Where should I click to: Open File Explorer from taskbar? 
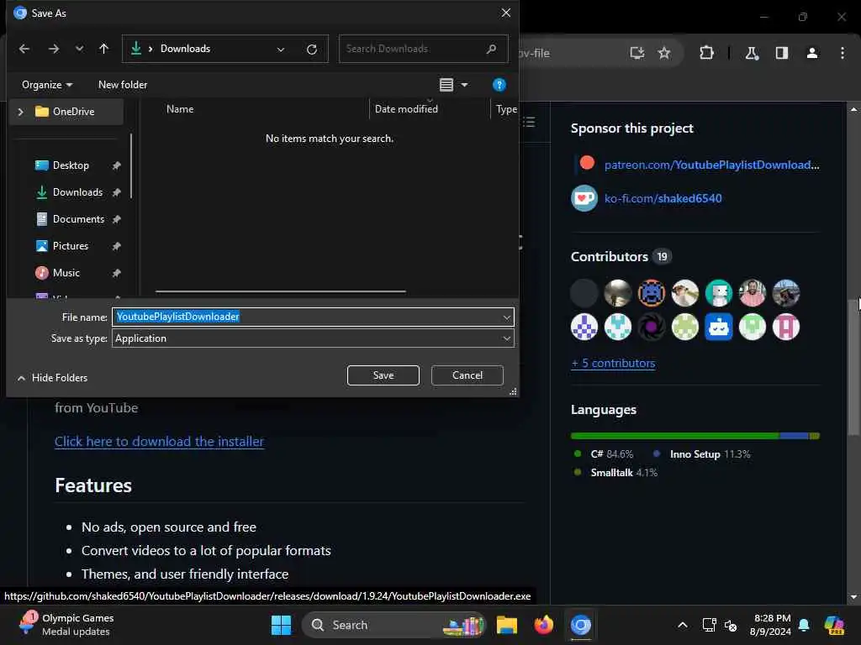507,625
